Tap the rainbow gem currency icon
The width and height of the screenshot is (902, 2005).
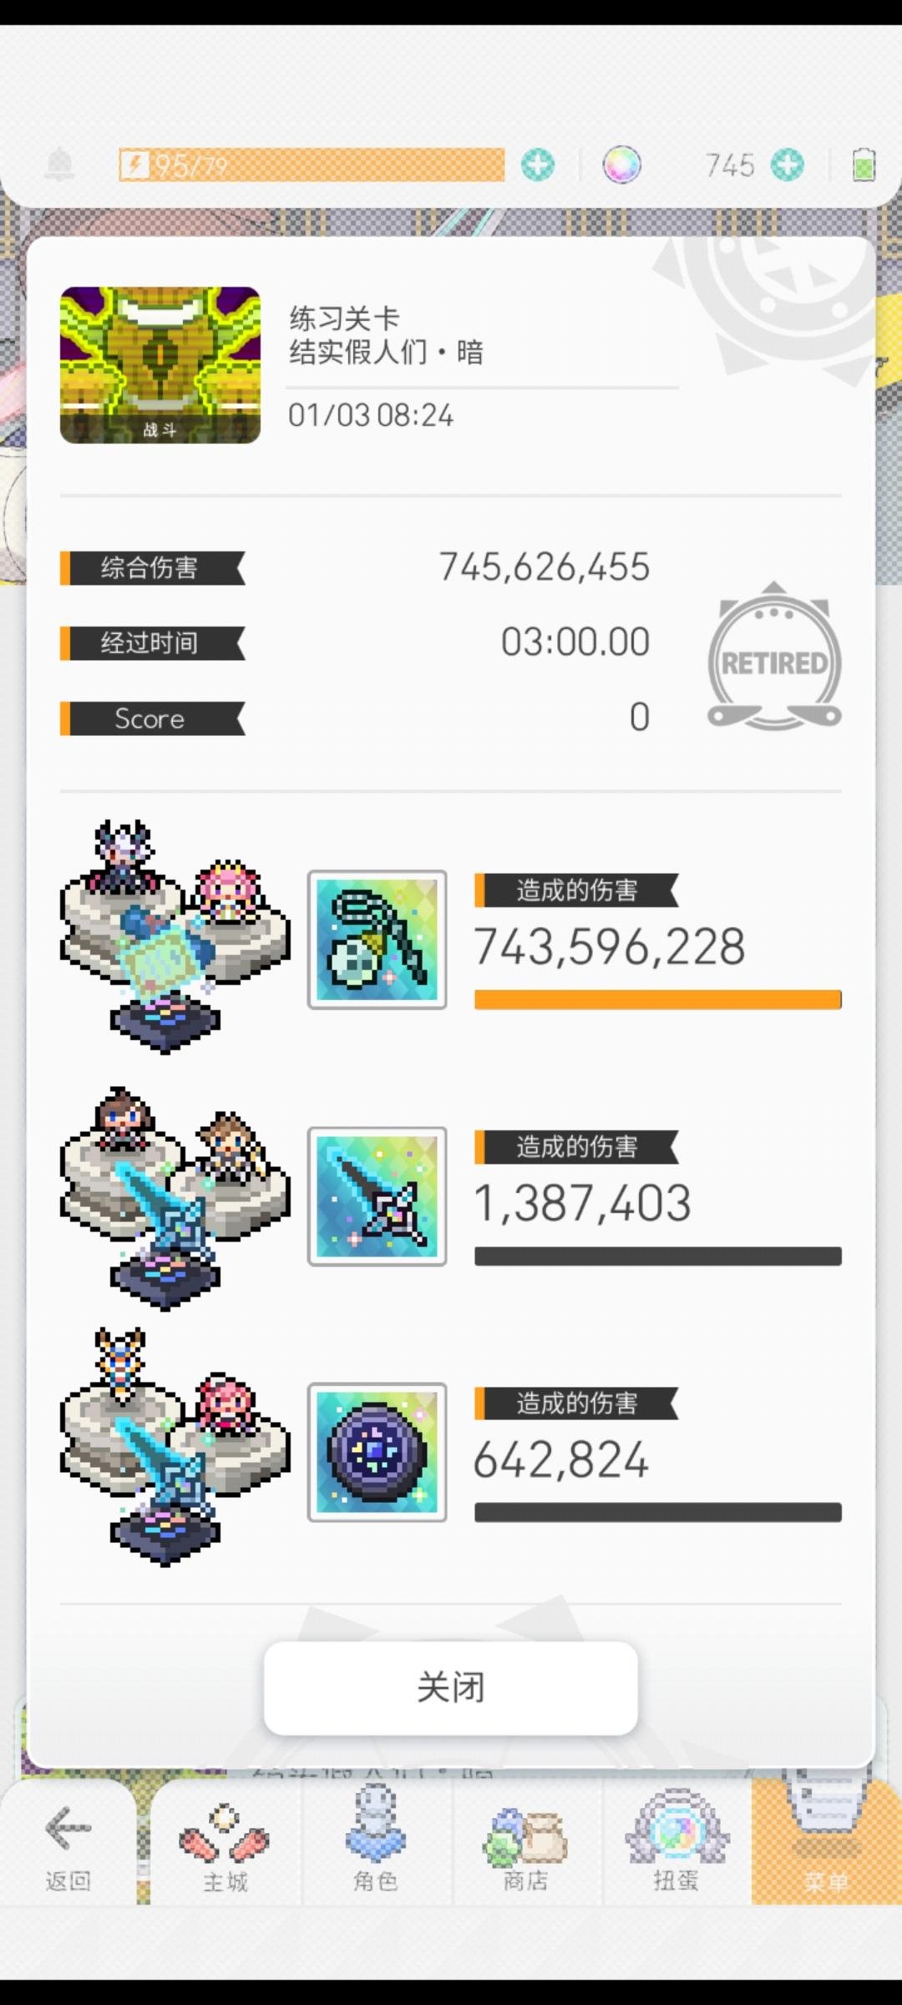[621, 165]
